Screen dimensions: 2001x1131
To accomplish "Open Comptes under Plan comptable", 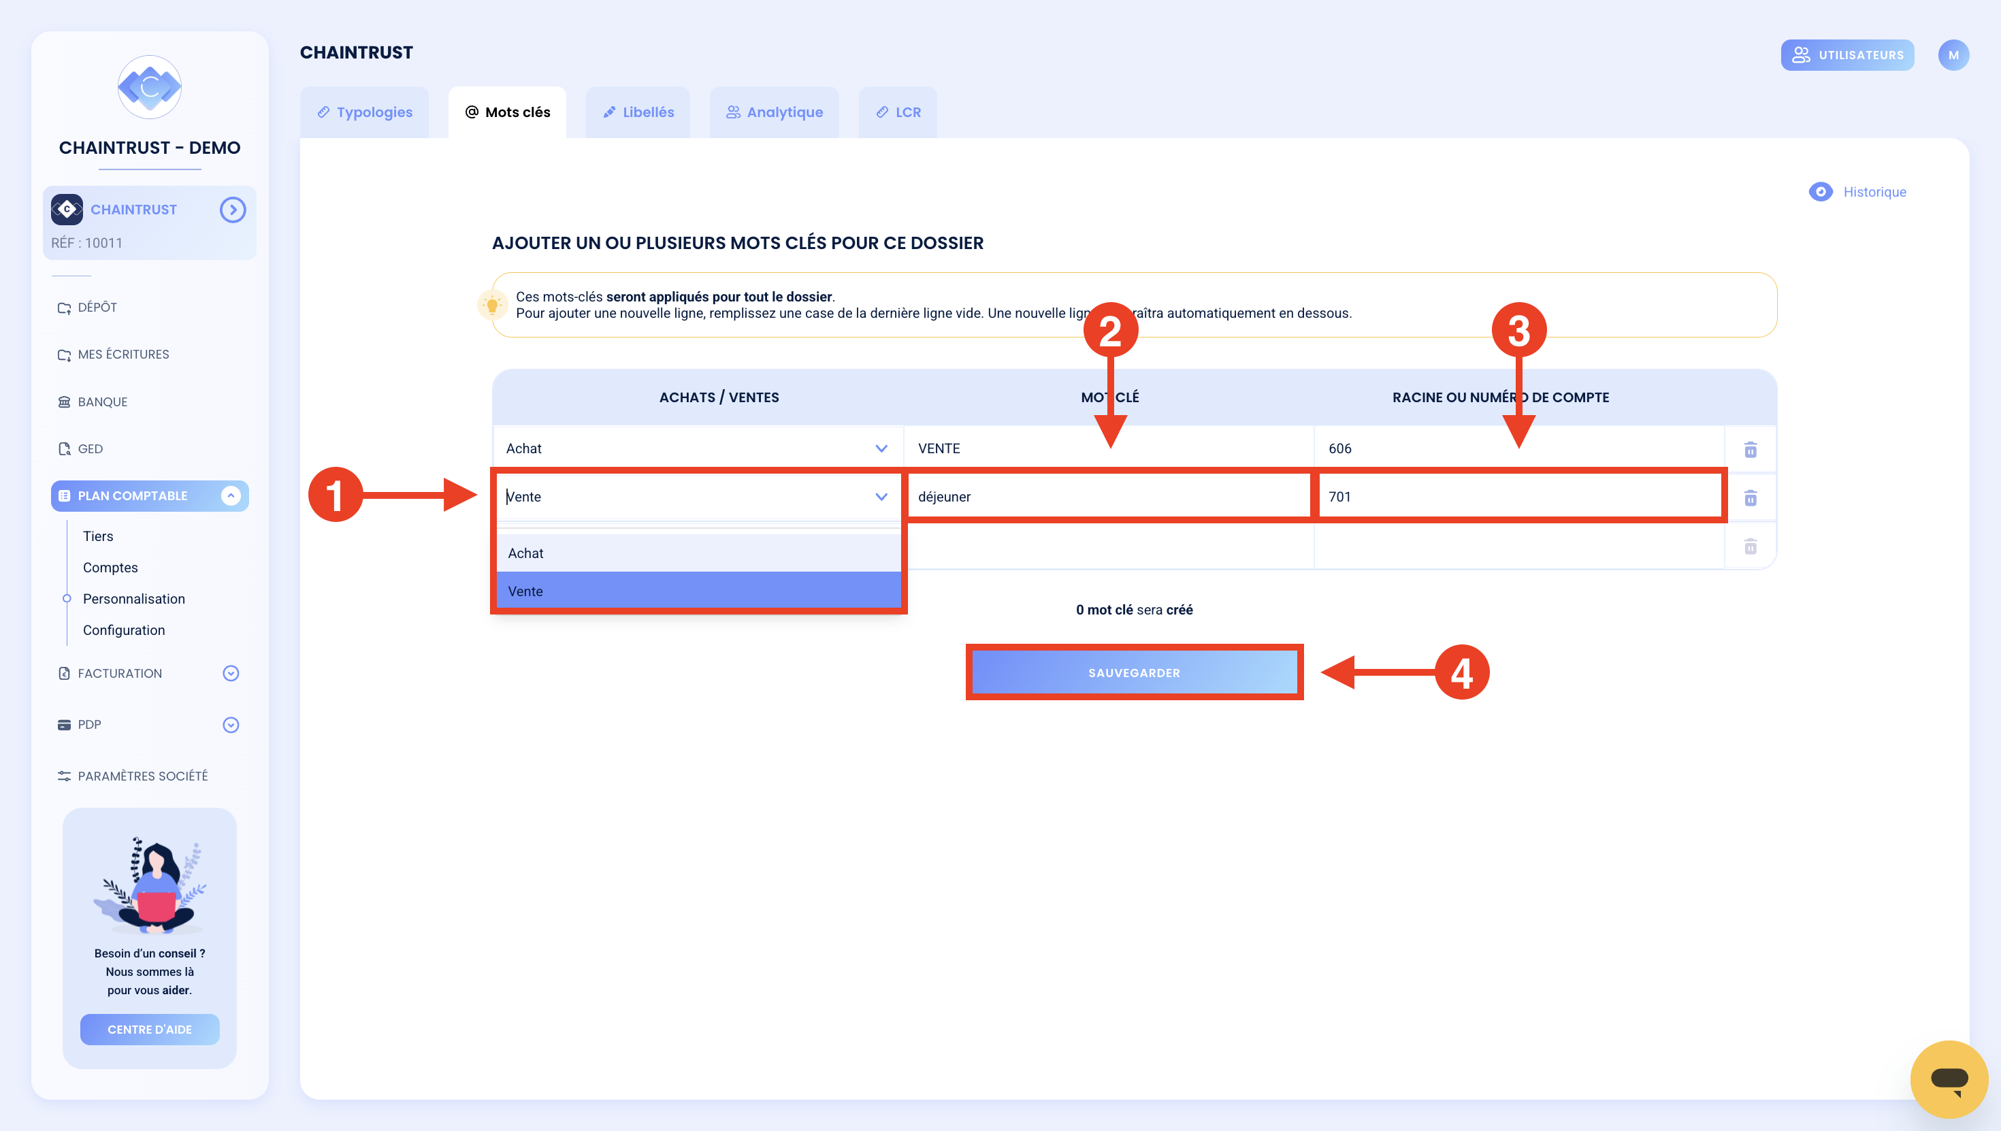I will pos(110,567).
